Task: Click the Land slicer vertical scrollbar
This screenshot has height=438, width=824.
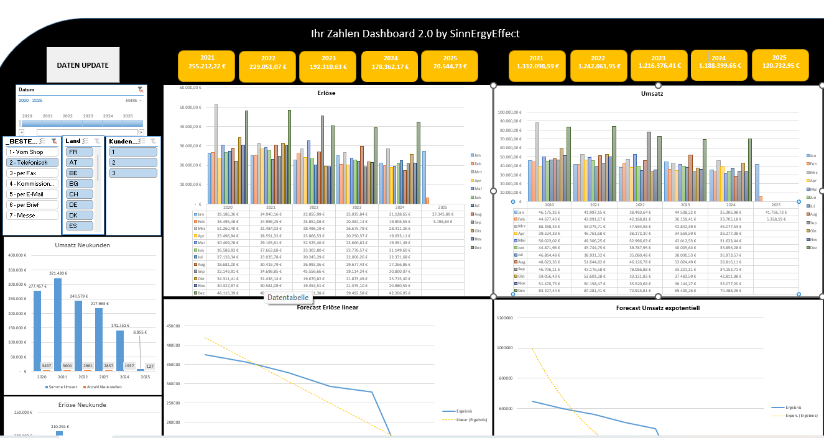Action: click(x=98, y=167)
